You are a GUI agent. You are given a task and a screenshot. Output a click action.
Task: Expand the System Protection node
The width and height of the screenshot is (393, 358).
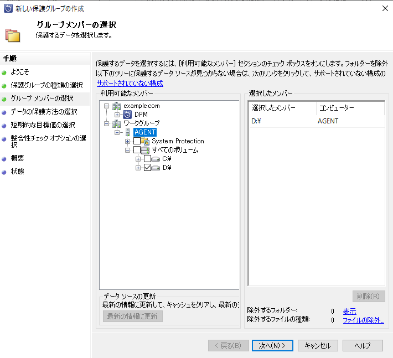[x=127, y=141]
